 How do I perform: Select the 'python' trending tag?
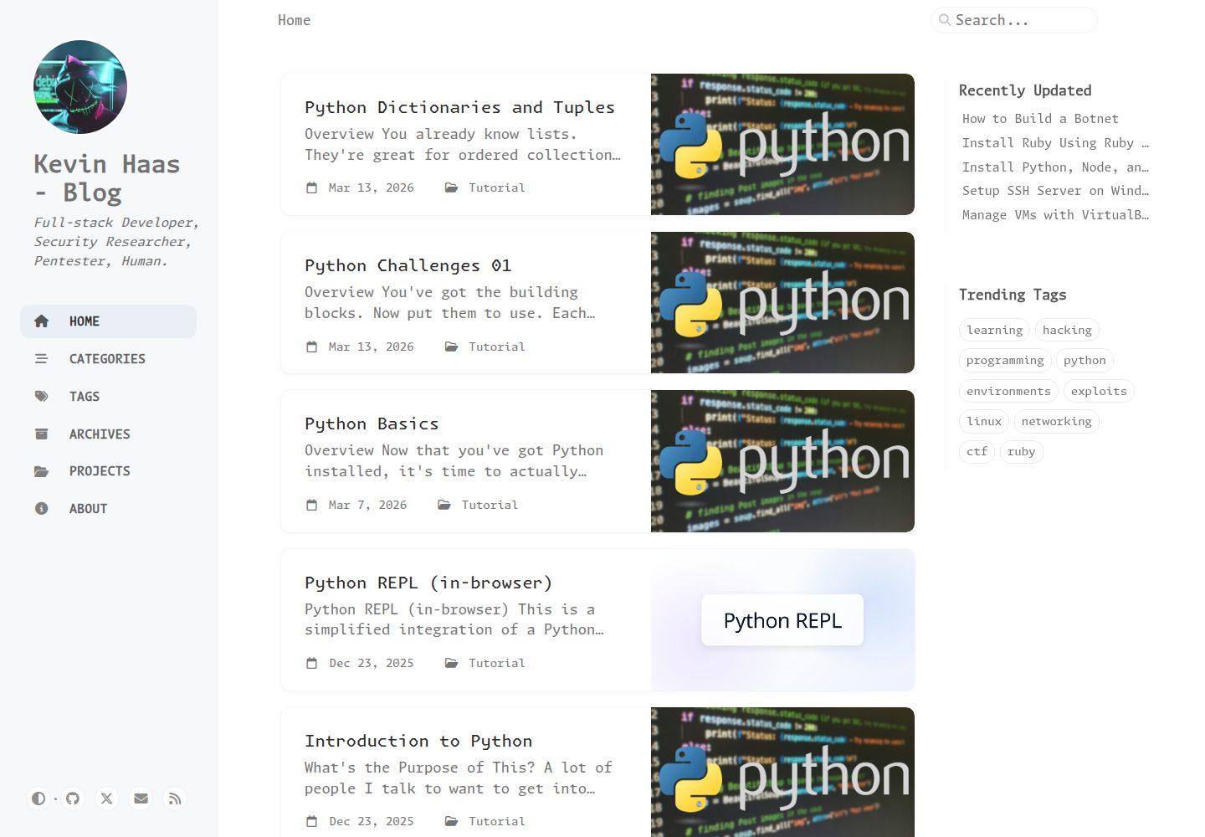pos(1084,360)
